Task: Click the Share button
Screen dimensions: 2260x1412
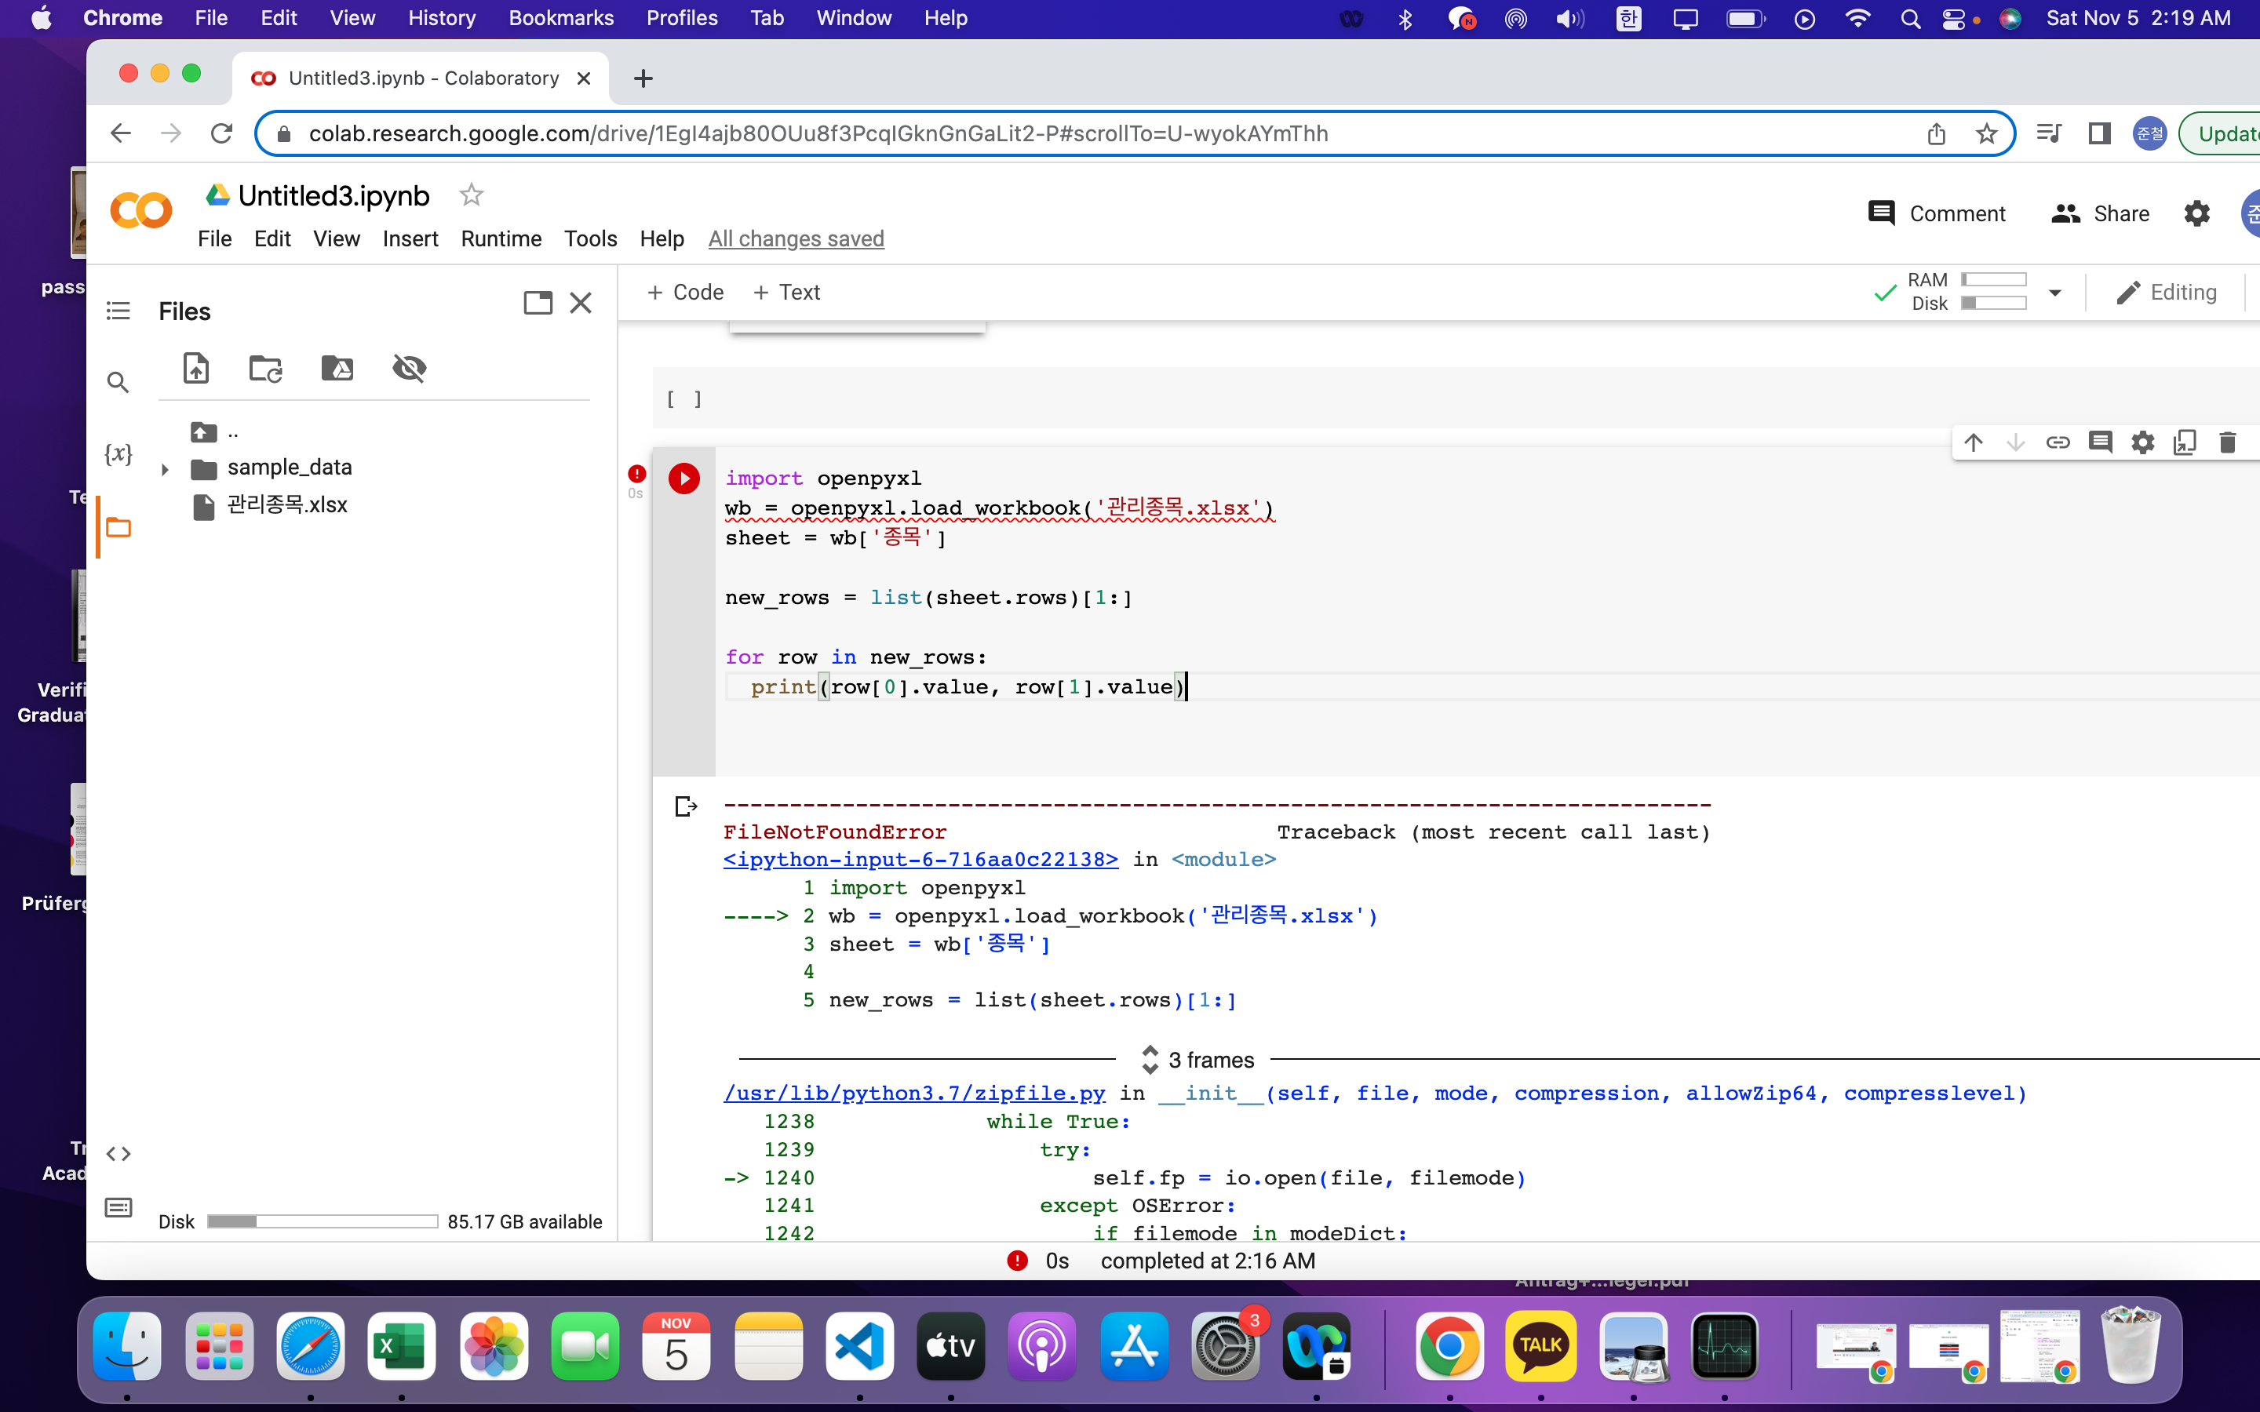Action: click(2099, 214)
